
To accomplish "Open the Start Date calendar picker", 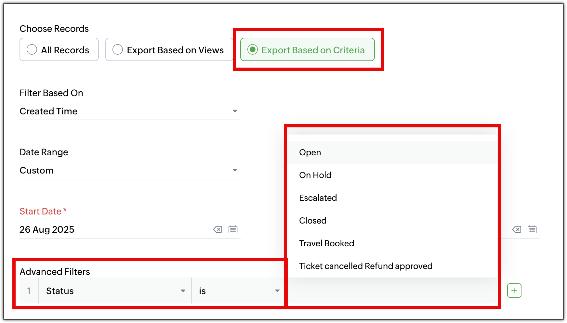I will (x=232, y=229).
